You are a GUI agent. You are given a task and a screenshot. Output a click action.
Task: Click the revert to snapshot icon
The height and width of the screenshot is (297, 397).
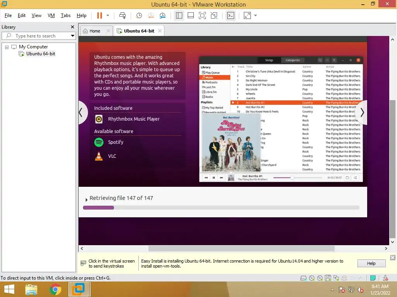[151, 15]
